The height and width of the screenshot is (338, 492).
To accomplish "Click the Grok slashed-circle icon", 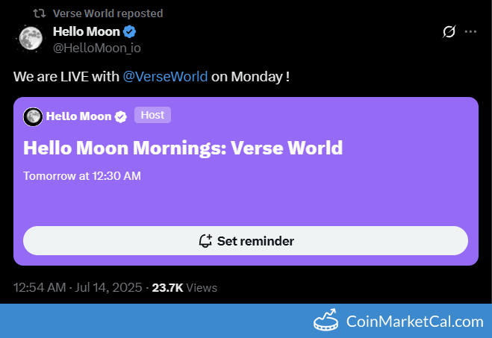I will pyautogui.click(x=449, y=31).
